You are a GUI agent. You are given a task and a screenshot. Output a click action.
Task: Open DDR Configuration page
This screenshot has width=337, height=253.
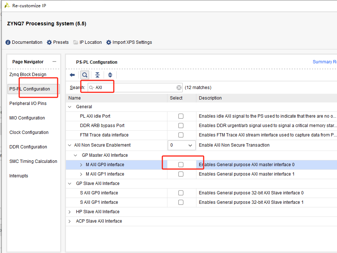coord(28,147)
